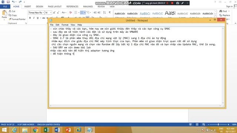Image resolution: width=237 pixels, height=133 pixels.
Task: Open the Change Case (Aa) dropdown
Action: click(x=64, y=13)
